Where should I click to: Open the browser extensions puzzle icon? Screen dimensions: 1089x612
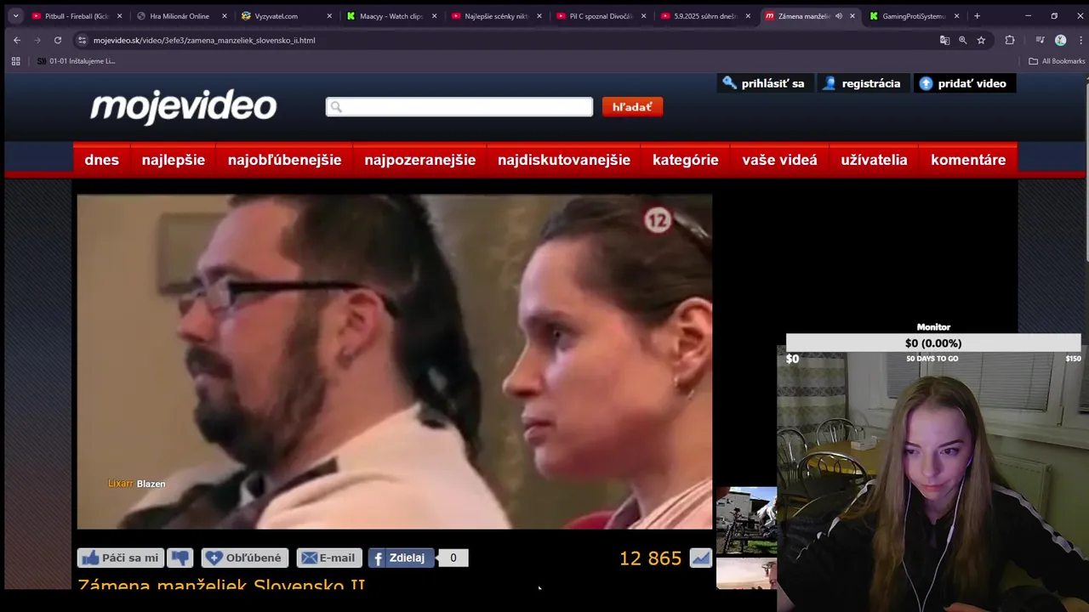click(1010, 40)
